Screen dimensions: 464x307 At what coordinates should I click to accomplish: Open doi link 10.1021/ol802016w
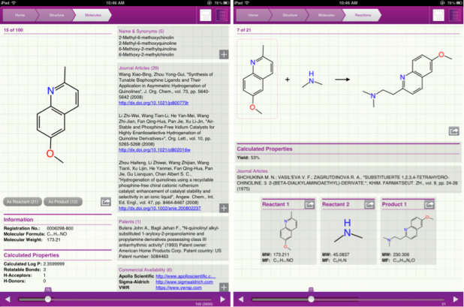[155, 150]
